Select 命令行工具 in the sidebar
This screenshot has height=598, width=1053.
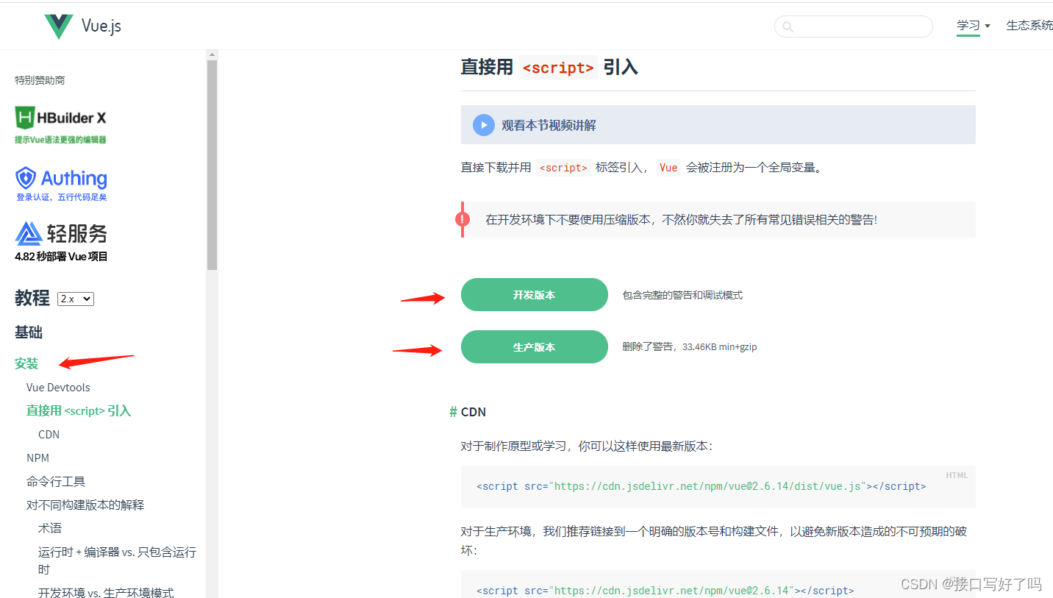pyautogui.click(x=57, y=481)
